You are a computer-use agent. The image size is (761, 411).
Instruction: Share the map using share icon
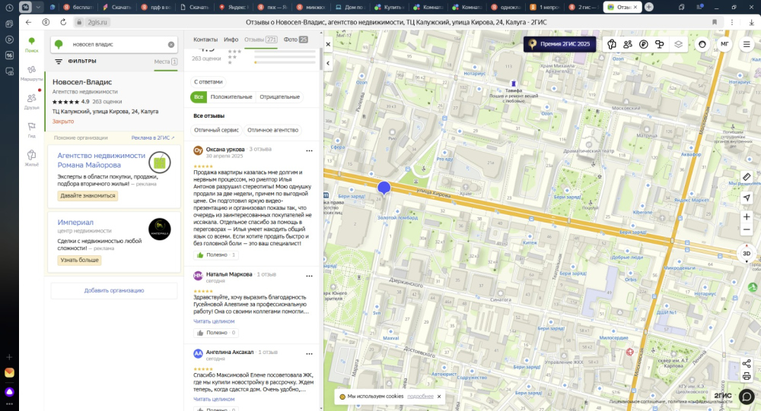pyautogui.click(x=747, y=363)
